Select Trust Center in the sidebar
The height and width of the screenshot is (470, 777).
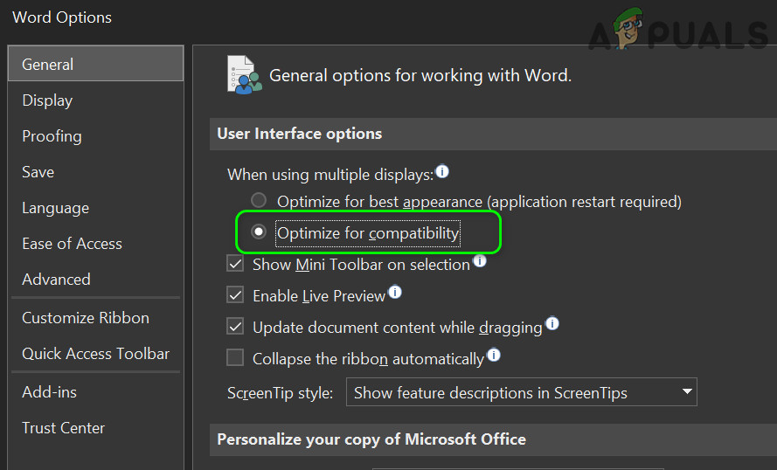click(63, 428)
